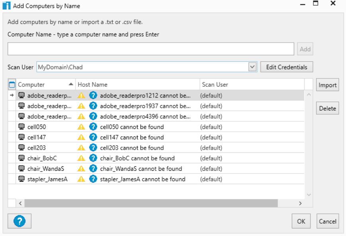Open the column chooser grid icon

[x=12, y=85]
